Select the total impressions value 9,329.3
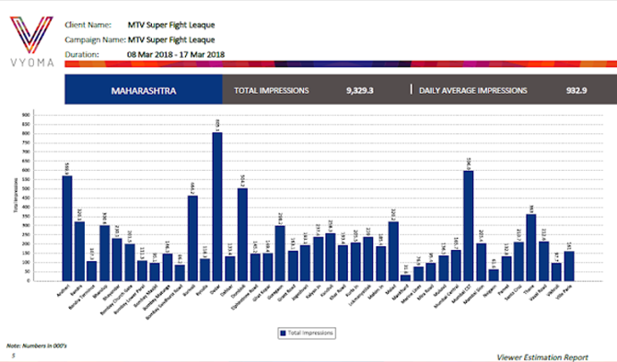This screenshot has height=362, width=617. click(360, 91)
